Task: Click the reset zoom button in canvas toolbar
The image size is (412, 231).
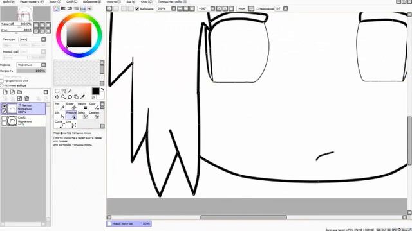Action: click(x=192, y=8)
